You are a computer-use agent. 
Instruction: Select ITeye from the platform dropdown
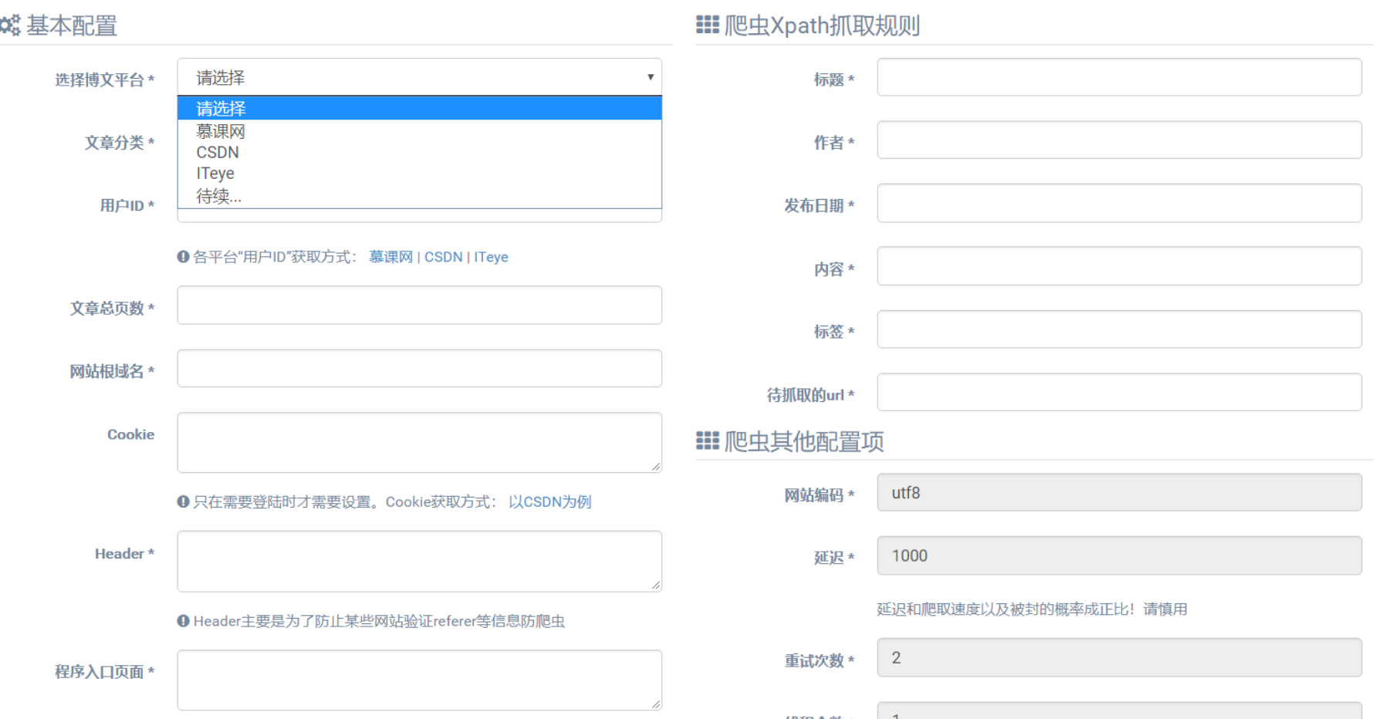pos(215,173)
